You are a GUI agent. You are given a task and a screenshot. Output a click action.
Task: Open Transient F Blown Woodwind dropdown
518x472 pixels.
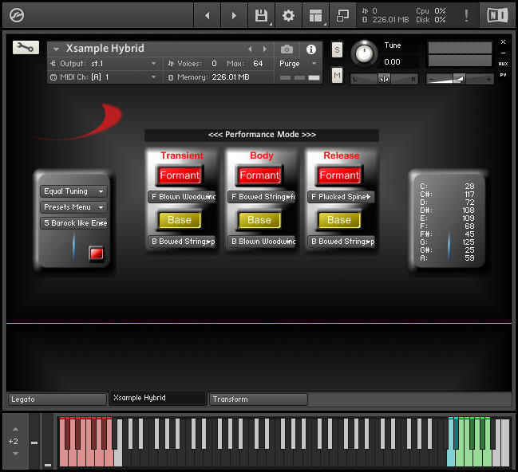(x=182, y=197)
